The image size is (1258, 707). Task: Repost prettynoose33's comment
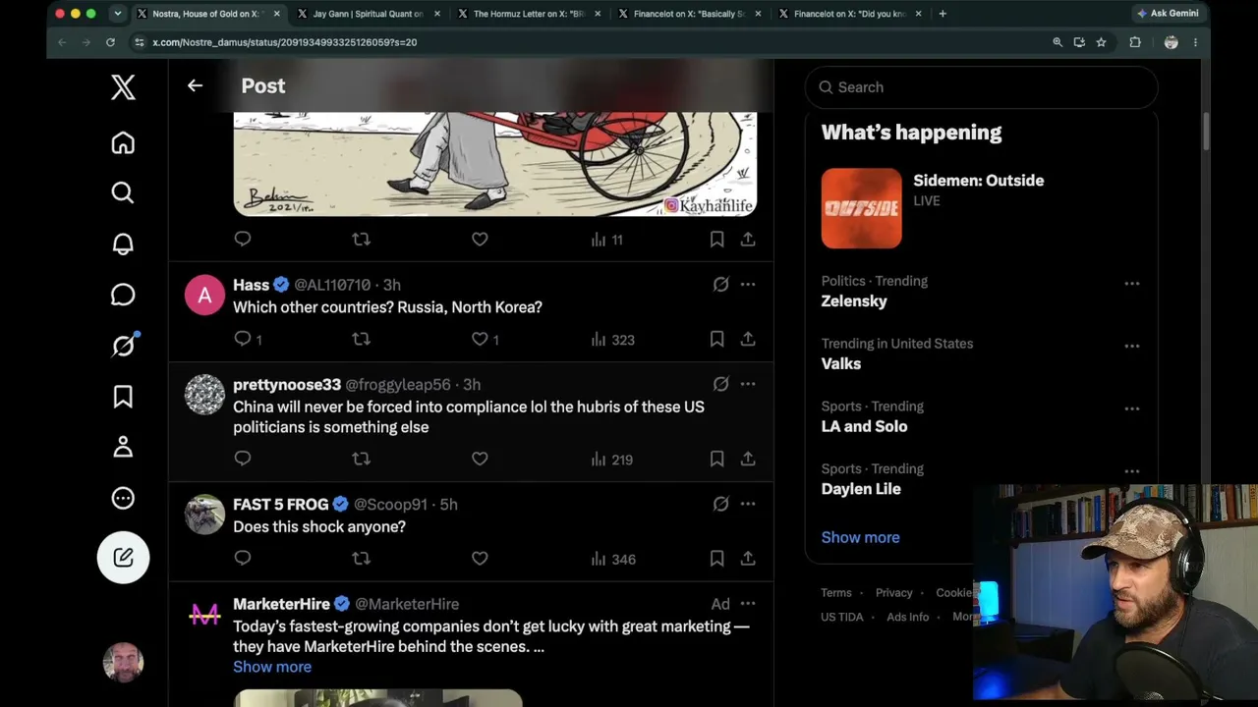361,459
